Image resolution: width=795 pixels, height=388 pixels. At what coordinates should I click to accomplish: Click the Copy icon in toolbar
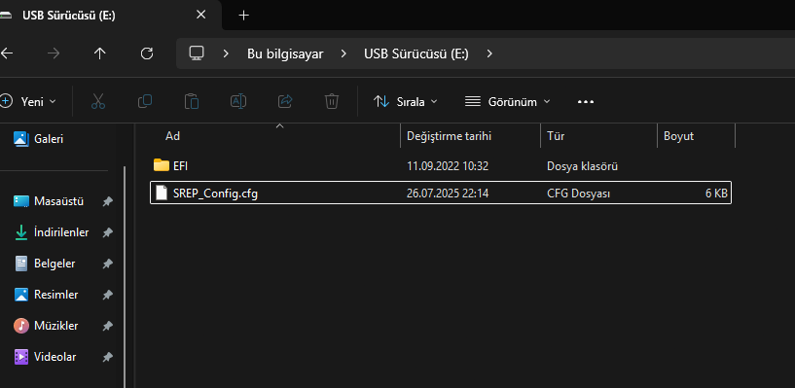pyautogui.click(x=145, y=101)
